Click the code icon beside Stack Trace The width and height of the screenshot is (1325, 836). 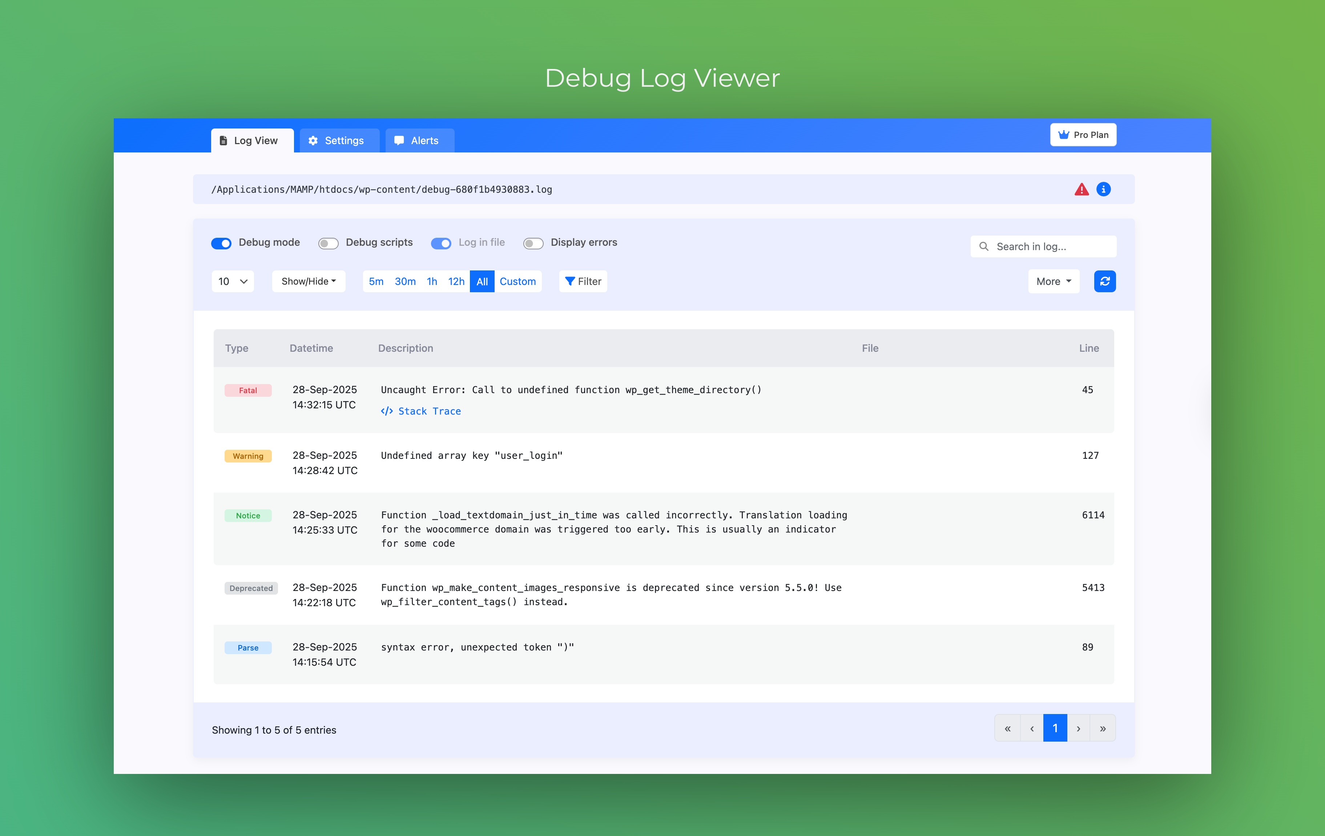tap(387, 411)
